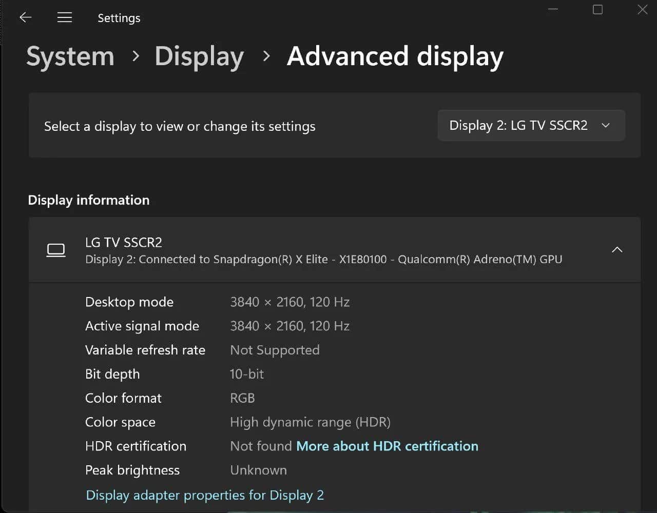Open the Display 2: LG TV SSCR2 dropdown
This screenshot has height=513, width=657.
(x=531, y=125)
